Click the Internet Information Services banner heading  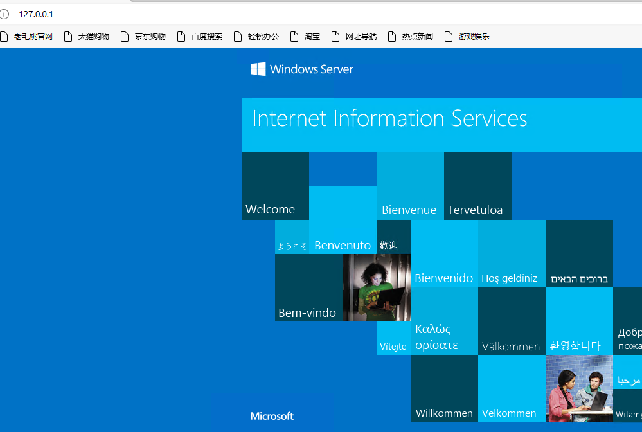point(389,119)
